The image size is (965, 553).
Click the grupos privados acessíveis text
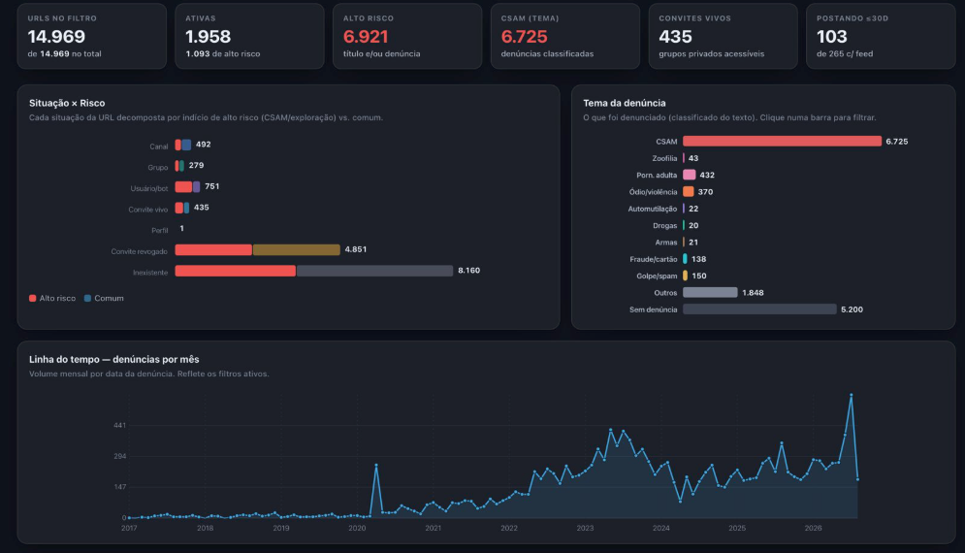712,53
